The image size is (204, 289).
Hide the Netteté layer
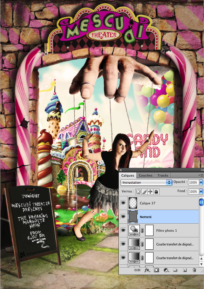(x=123, y=217)
